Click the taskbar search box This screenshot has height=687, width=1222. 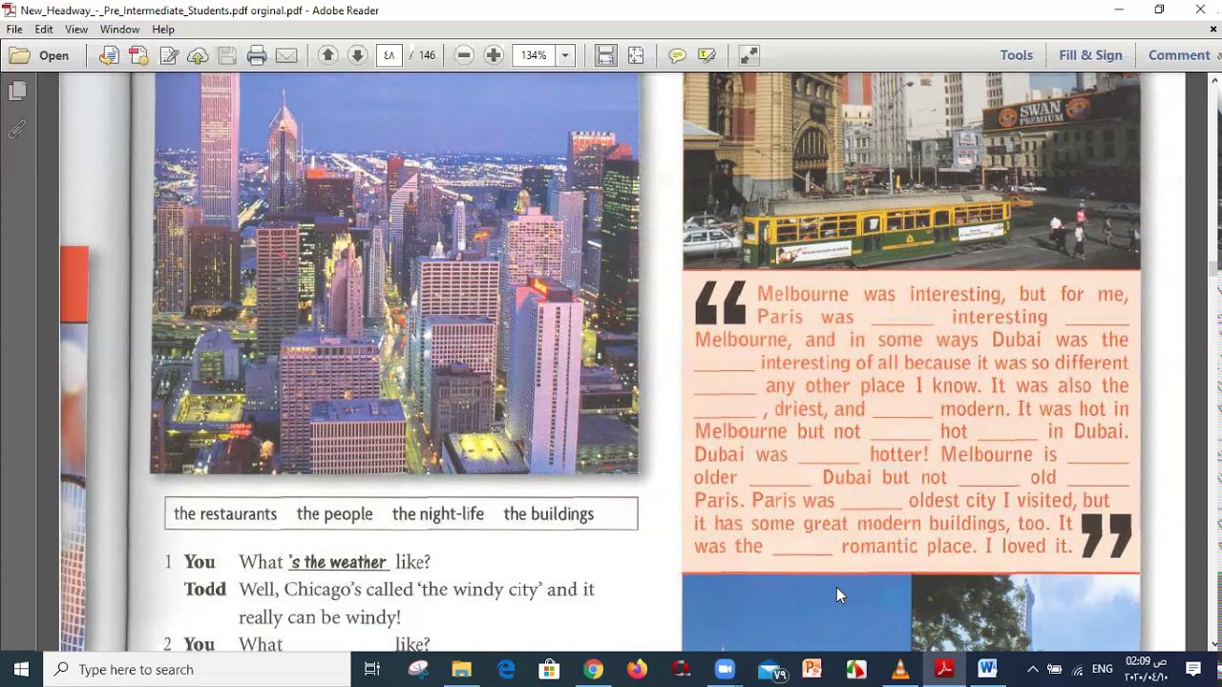tap(197, 669)
